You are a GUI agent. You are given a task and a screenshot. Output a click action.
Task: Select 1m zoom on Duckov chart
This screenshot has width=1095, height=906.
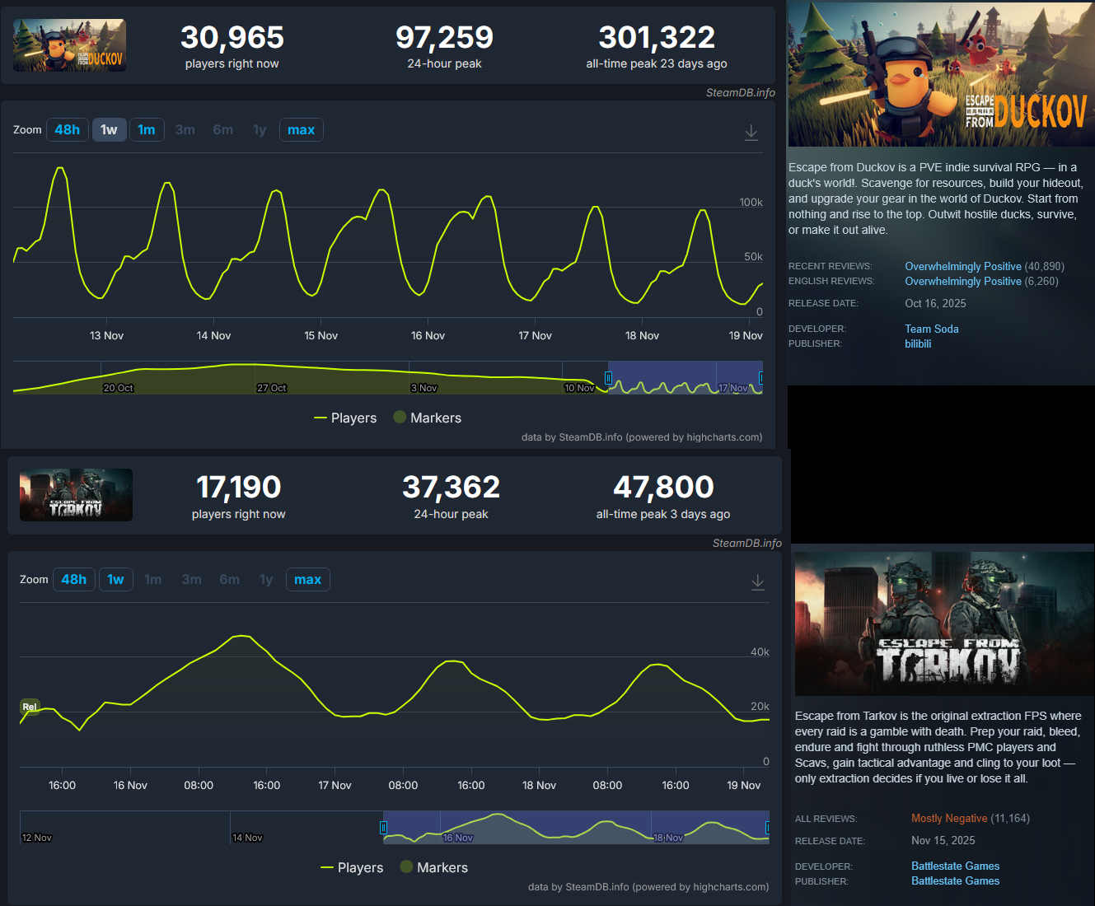[x=147, y=130]
